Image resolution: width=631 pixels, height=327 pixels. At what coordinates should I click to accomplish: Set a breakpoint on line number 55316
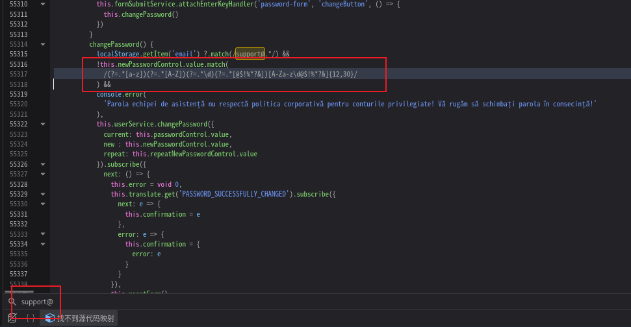(x=18, y=64)
